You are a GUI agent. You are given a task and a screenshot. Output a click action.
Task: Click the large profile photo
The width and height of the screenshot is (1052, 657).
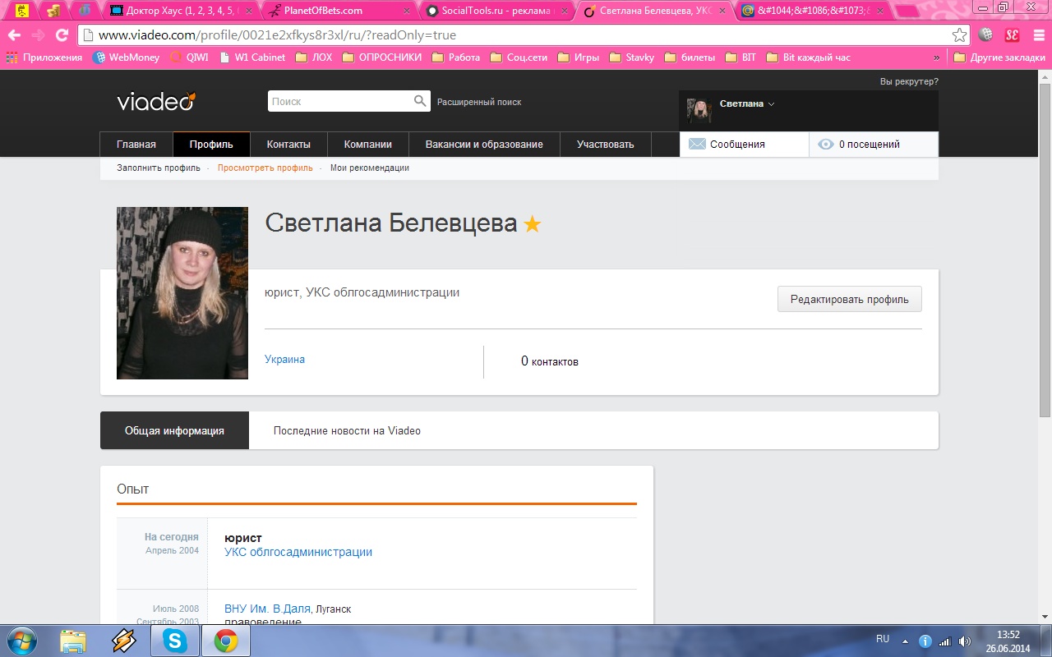182,292
